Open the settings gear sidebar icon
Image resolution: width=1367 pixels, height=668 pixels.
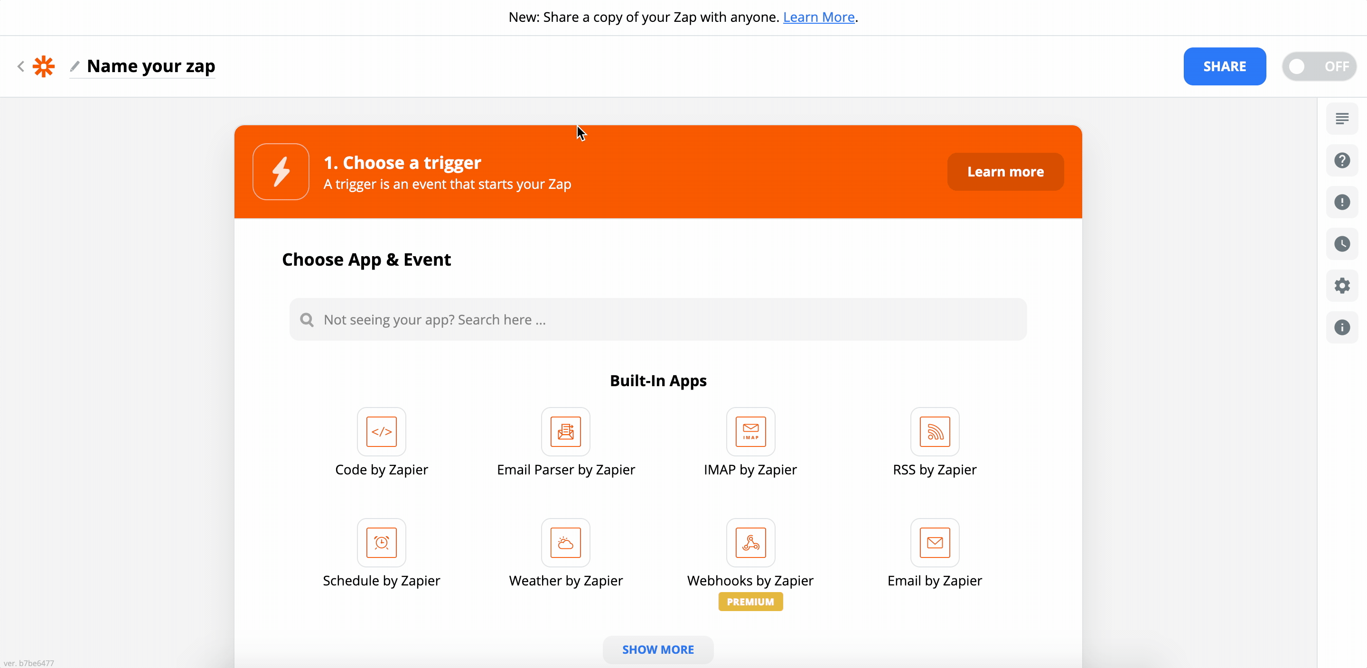pos(1342,286)
